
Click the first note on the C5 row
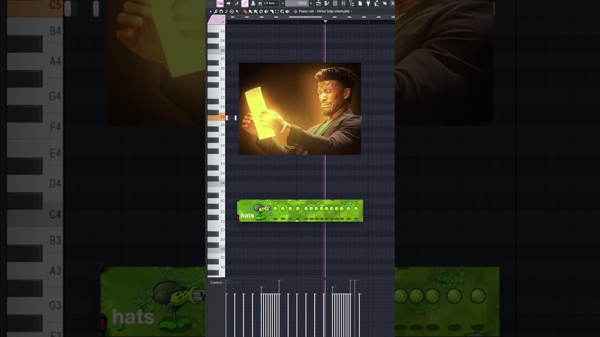(x=227, y=117)
